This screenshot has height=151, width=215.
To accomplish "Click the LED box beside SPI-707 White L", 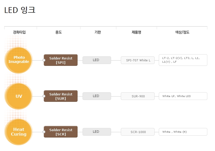I will tap(97, 60).
